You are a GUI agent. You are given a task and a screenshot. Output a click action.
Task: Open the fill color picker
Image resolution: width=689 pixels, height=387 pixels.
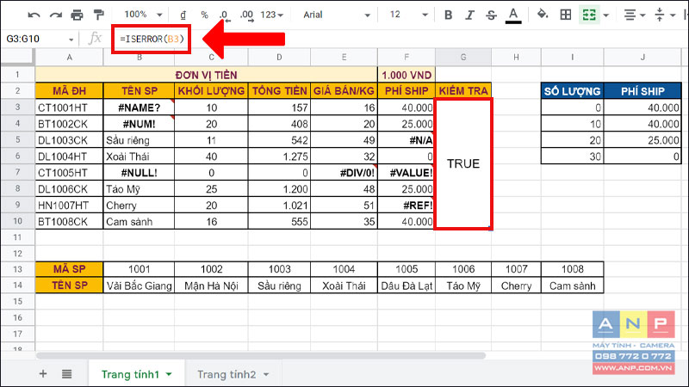tap(543, 15)
